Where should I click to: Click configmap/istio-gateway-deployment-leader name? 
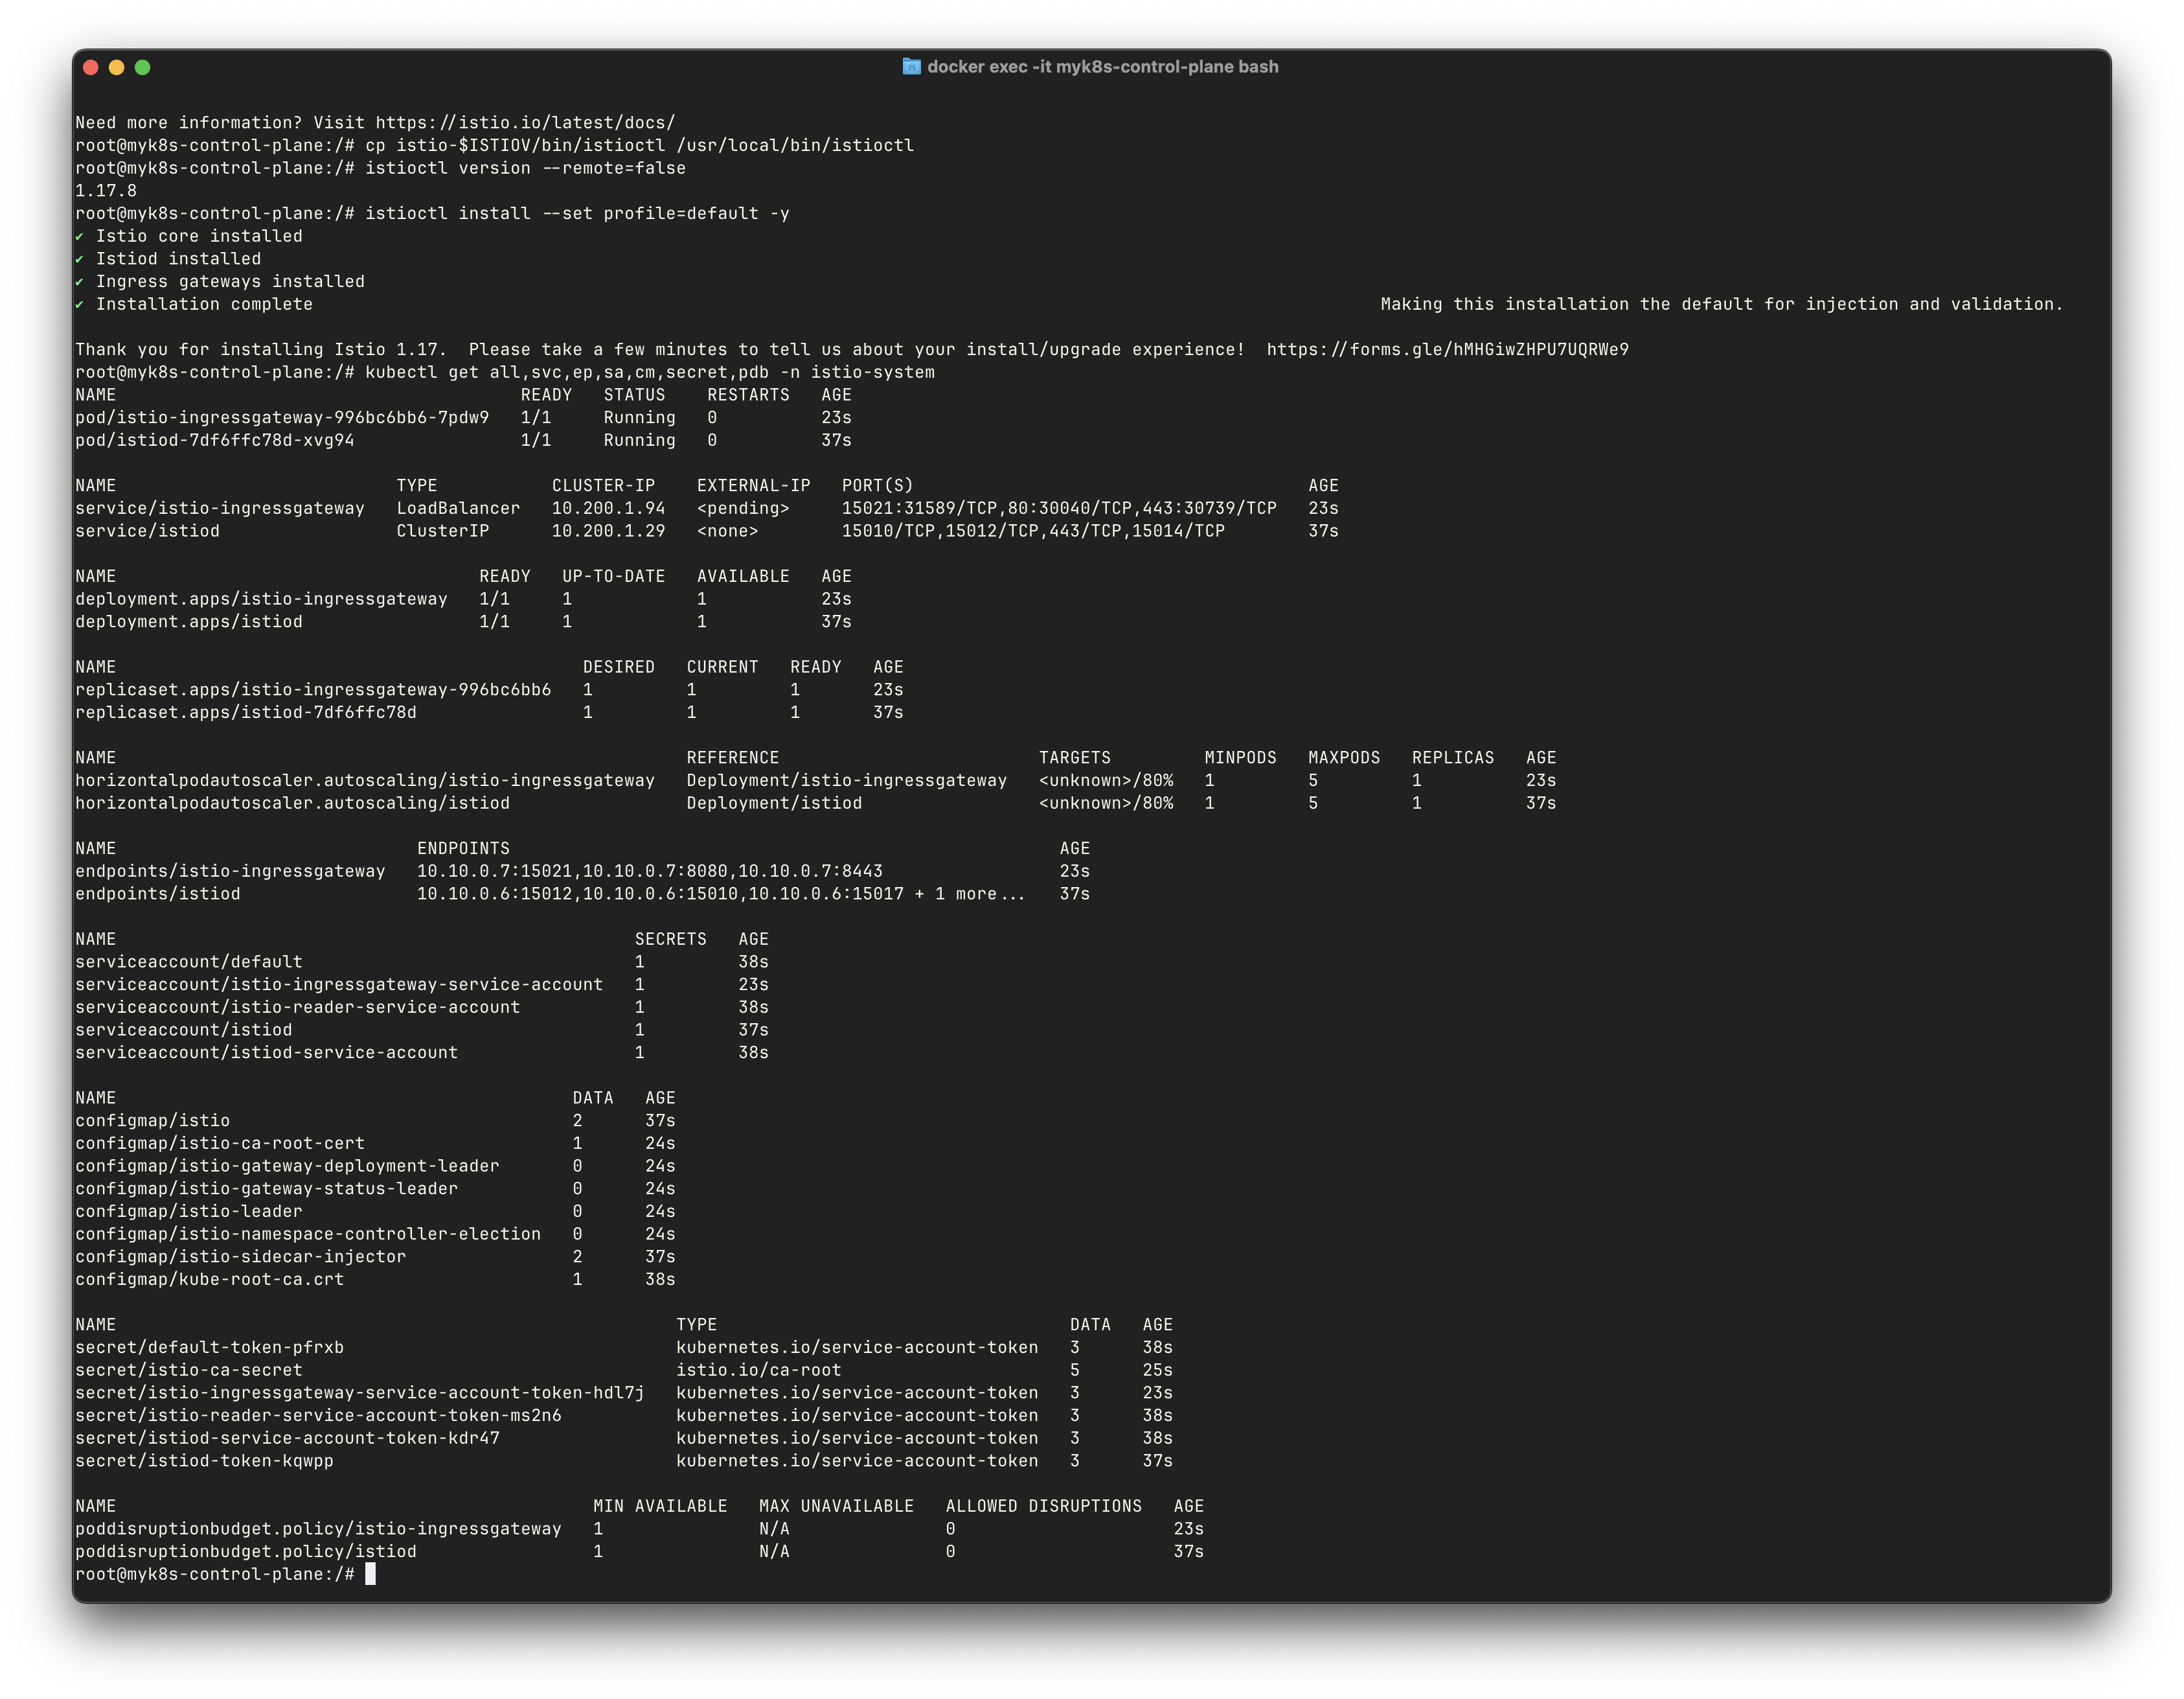(x=287, y=1166)
